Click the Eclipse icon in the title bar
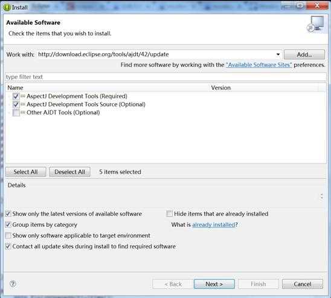This screenshot has height=298, width=331. pos(7,7)
